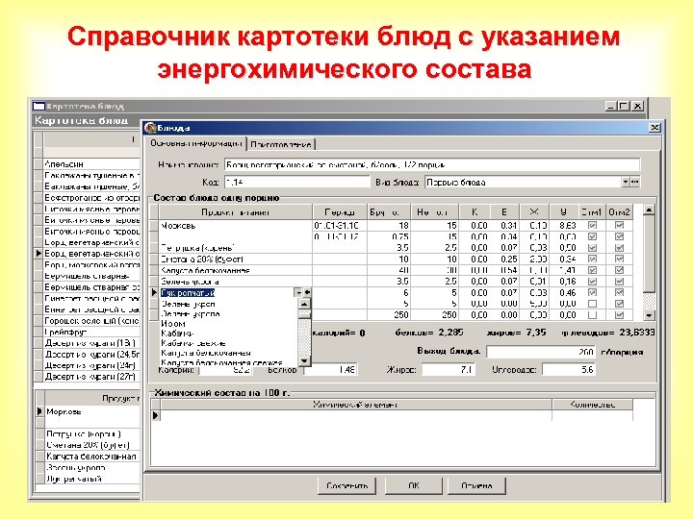Click the Отмена button

point(476,485)
